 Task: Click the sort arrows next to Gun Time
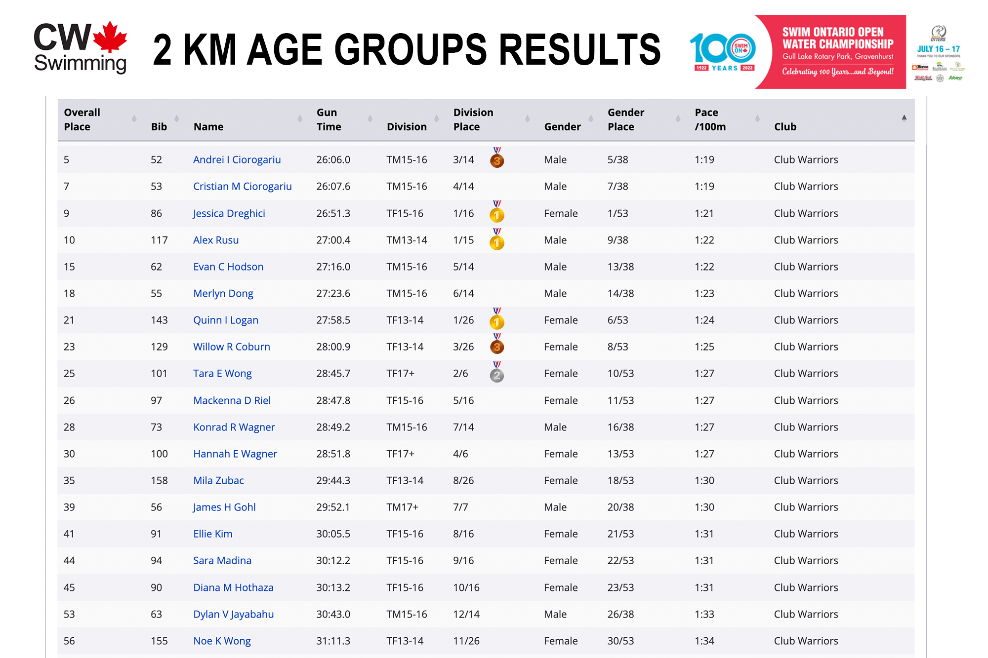[370, 118]
